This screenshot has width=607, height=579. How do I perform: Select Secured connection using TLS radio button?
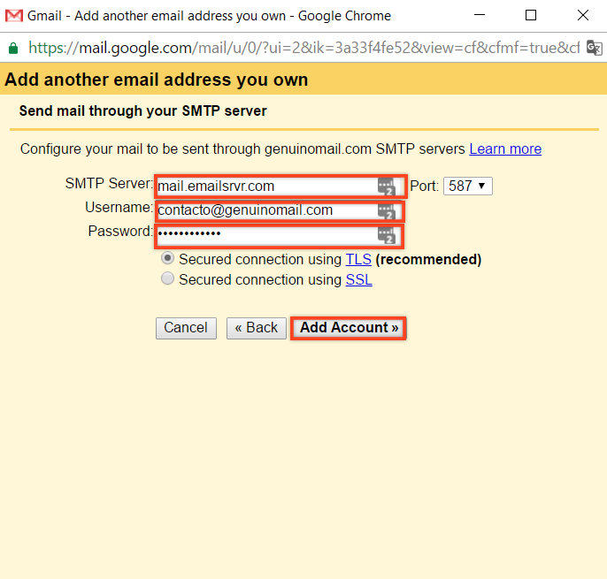pyautogui.click(x=167, y=258)
